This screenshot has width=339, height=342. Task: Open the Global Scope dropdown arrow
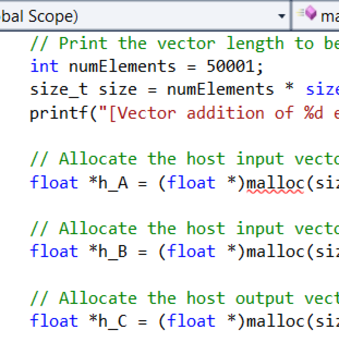[x=282, y=16]
